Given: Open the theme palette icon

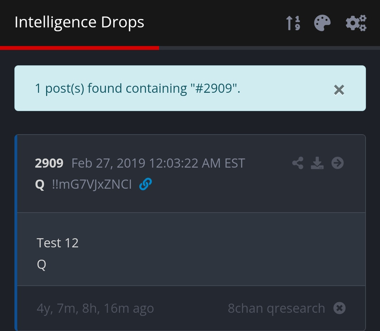Looking at the screenshot, I should click(x=322, y=23).
